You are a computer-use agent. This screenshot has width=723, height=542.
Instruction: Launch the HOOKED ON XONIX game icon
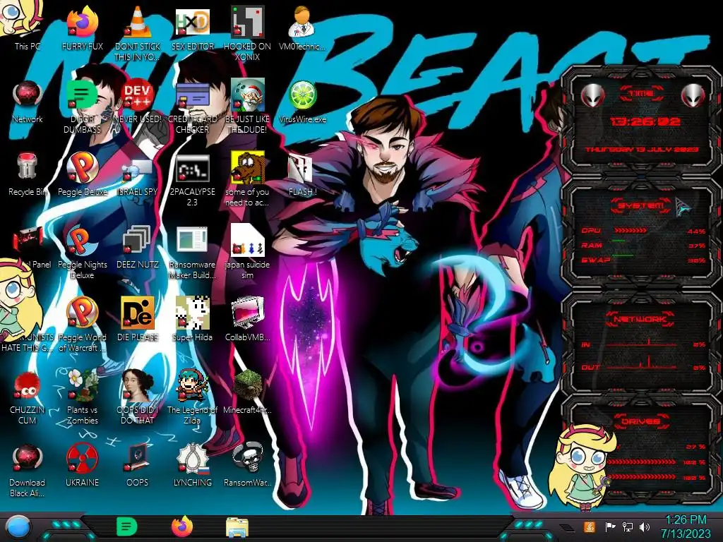tap(248, 33)
